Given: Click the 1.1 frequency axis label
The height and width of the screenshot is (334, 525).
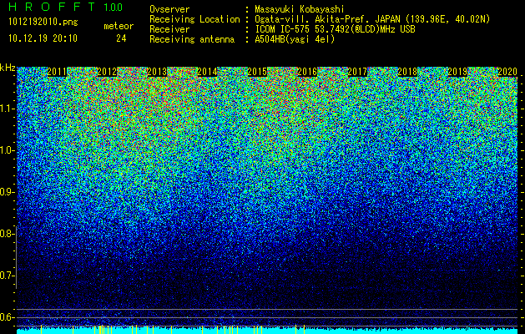Looking at the screenshot, I should [x=6, y=109].
